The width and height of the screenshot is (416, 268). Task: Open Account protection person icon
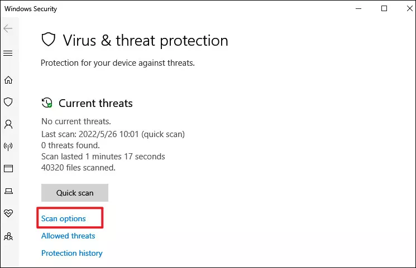pos(8,124)
